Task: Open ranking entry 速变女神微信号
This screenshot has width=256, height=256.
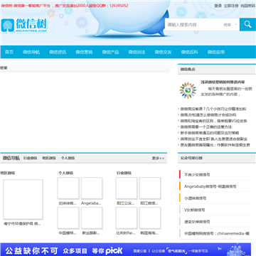Action: pyautogui.click(x=197, y=222)
